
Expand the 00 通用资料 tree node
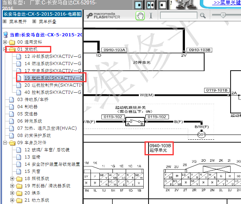5,42
